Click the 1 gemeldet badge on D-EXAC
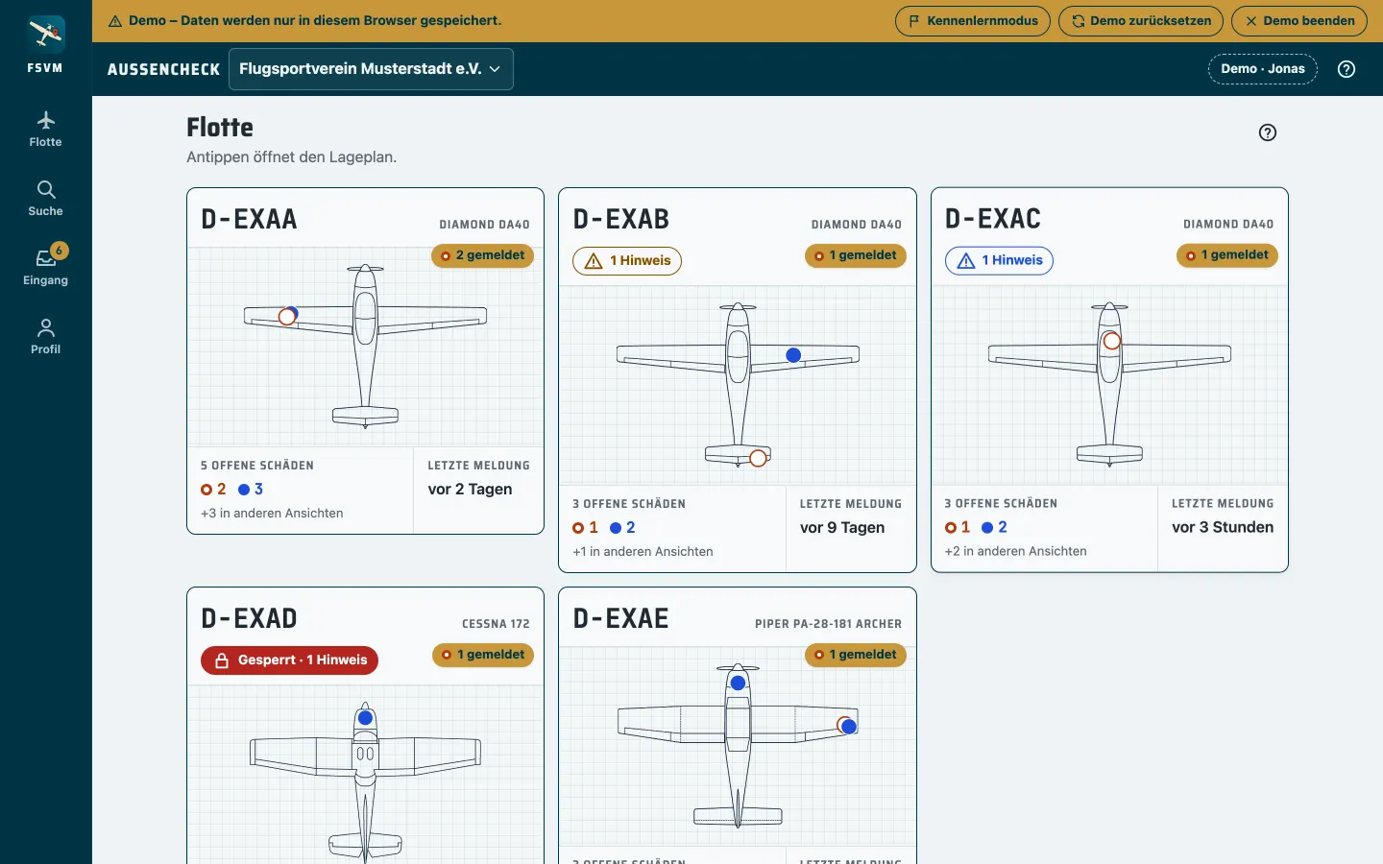The image size is (1383, 864). click(x=1227, y=255)
